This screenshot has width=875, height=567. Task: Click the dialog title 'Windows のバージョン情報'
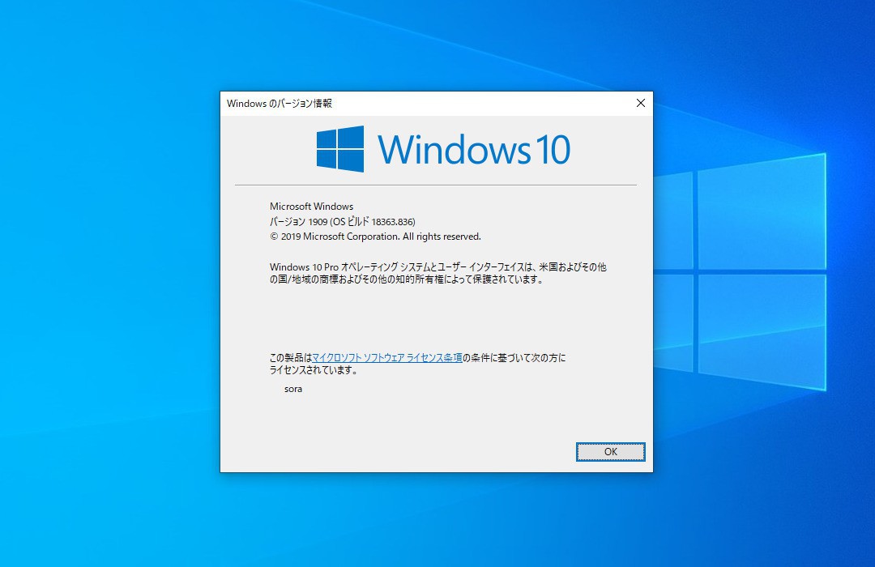tap(279, 103)
